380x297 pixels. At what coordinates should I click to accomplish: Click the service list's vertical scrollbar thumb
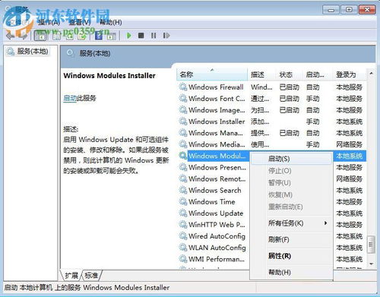click(x=371, y=245)
